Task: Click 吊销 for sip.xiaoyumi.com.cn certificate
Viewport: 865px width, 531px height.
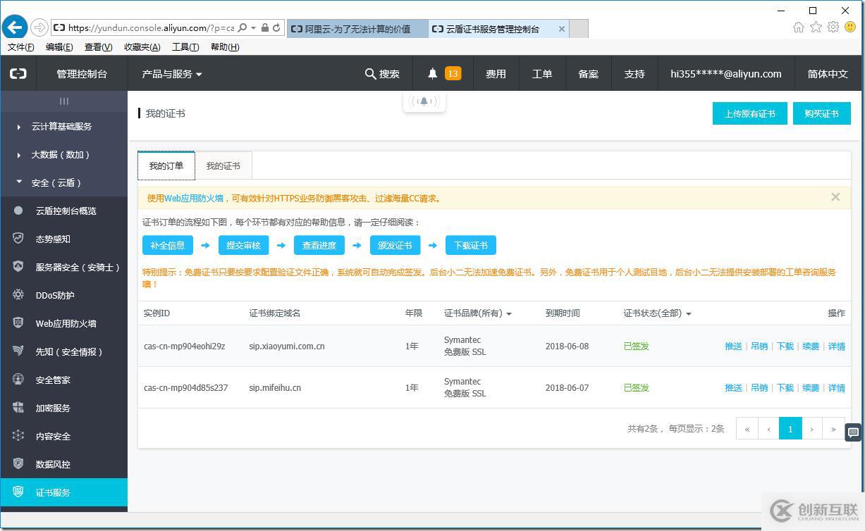Action: [x=759, y=346]
